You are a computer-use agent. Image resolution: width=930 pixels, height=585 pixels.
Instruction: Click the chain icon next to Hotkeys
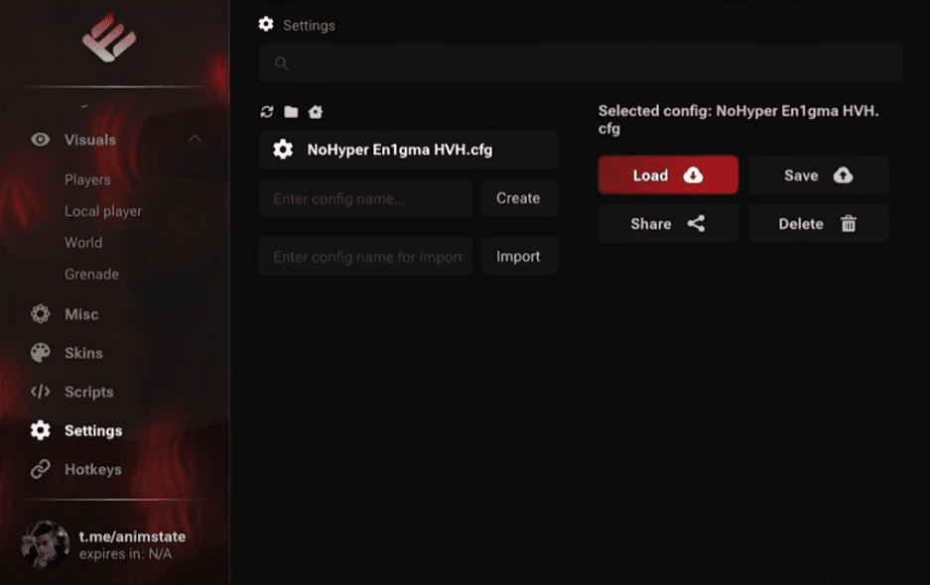click(41, 469)
